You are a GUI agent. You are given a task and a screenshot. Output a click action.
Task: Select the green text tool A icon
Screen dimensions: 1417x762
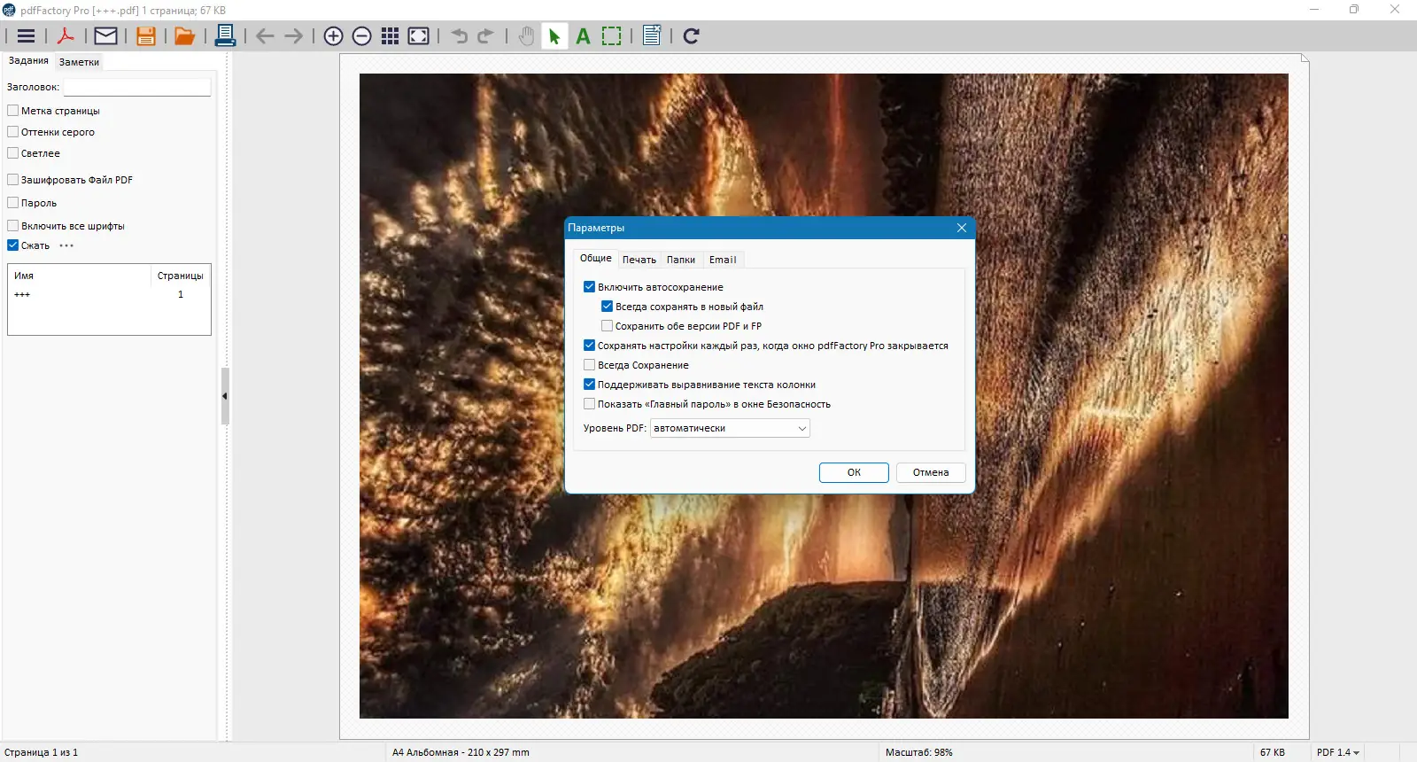[583, 36]
